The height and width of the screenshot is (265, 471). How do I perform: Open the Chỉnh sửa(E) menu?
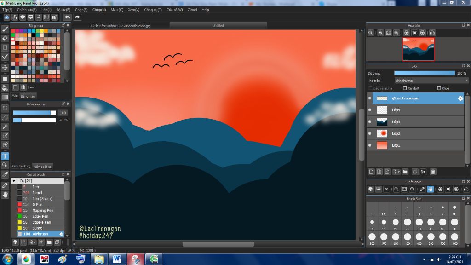[x=27, y=10]
